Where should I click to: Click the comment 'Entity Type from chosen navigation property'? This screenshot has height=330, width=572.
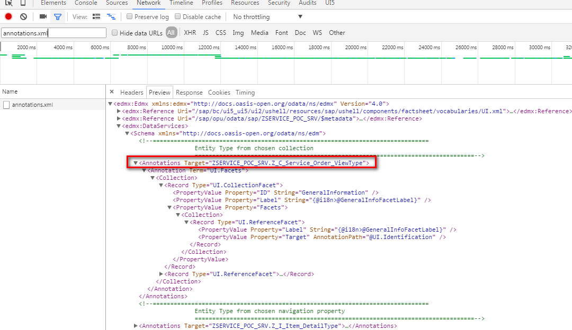coord(270,311)
